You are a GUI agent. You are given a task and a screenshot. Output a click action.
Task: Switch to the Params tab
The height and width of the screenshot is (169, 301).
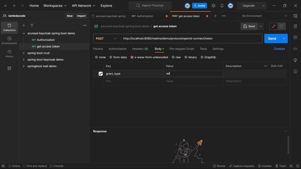[x=98, y=49]
